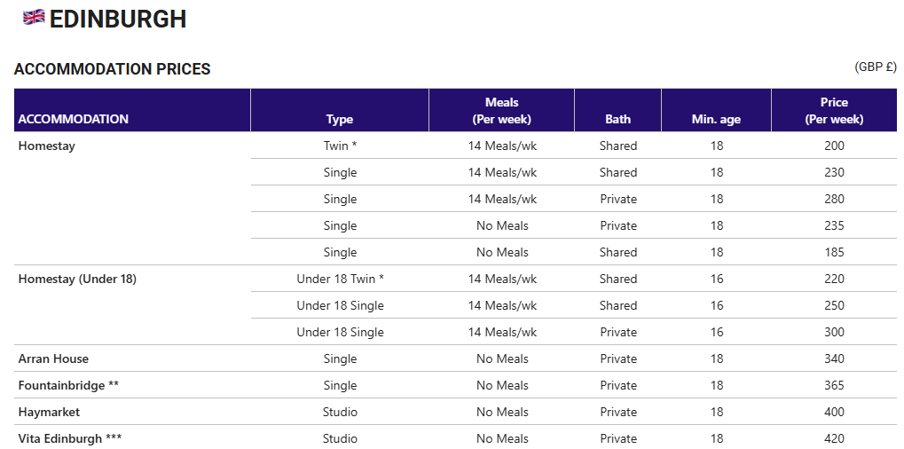Click the Haymarket accommodation name
Screen dimensions: 904x449
coord(49,412)
